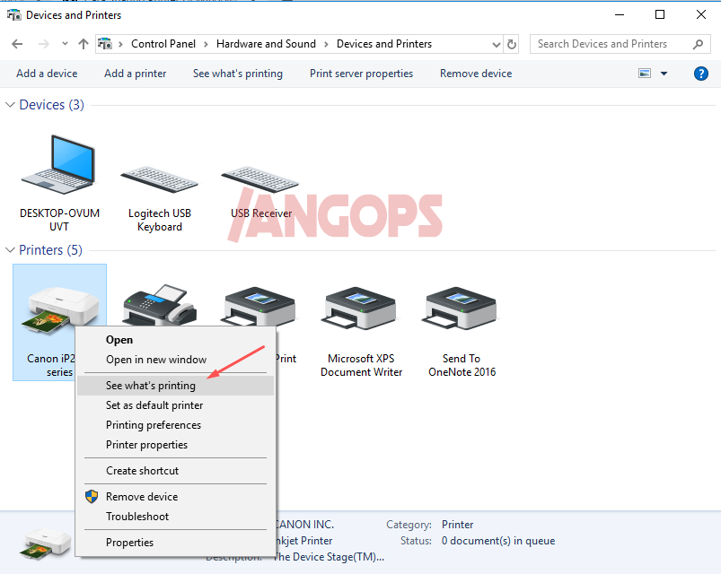Expand chevron before Control Panel breadcrumb
721x574 pixels.
120,44
